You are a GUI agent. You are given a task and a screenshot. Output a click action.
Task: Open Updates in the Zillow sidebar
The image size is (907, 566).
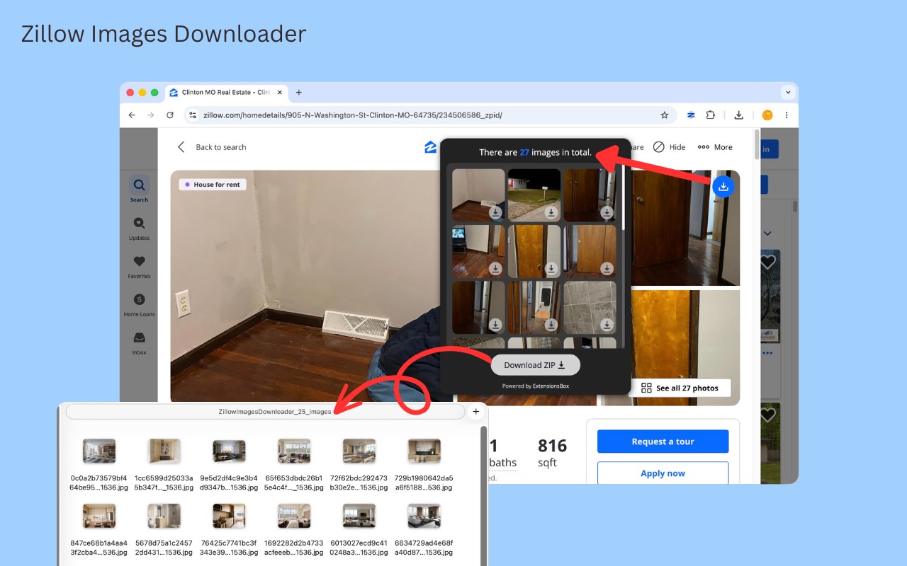(139, 227)
